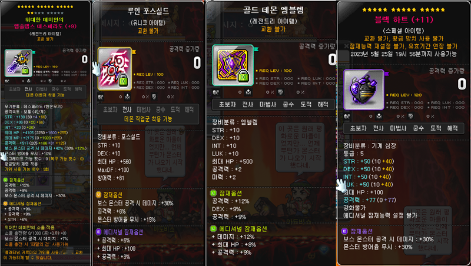The height and width of the screenshot is (266, 471).
Task: Click the 데몬 직업군 착용 가능 text
Action: (x=148, y=119)
